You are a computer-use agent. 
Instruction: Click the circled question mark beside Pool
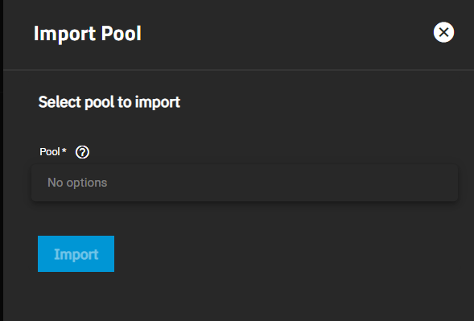82,152
